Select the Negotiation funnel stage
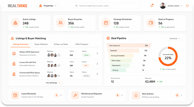This screenshot has width=194, height=107. click(x=128, y=65)
